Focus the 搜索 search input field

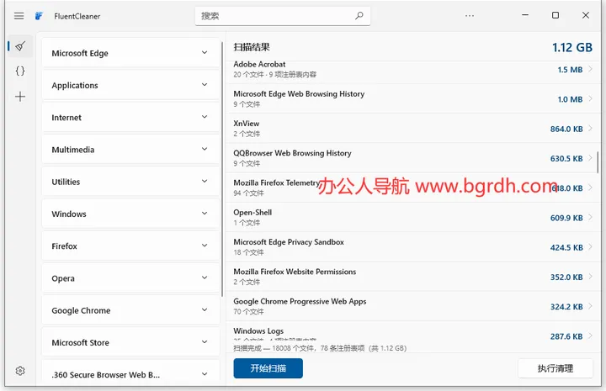(283, 16)
